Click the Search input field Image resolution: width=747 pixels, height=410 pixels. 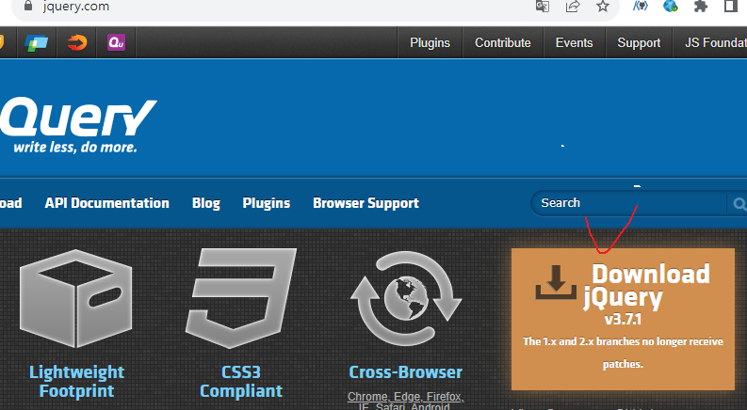(x=629, y=203)
